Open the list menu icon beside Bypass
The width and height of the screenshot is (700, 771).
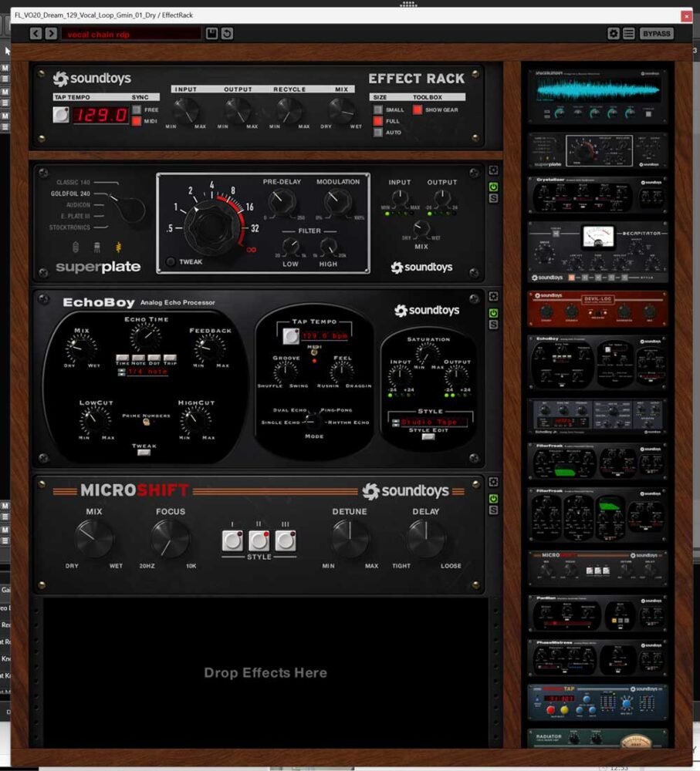629,33
